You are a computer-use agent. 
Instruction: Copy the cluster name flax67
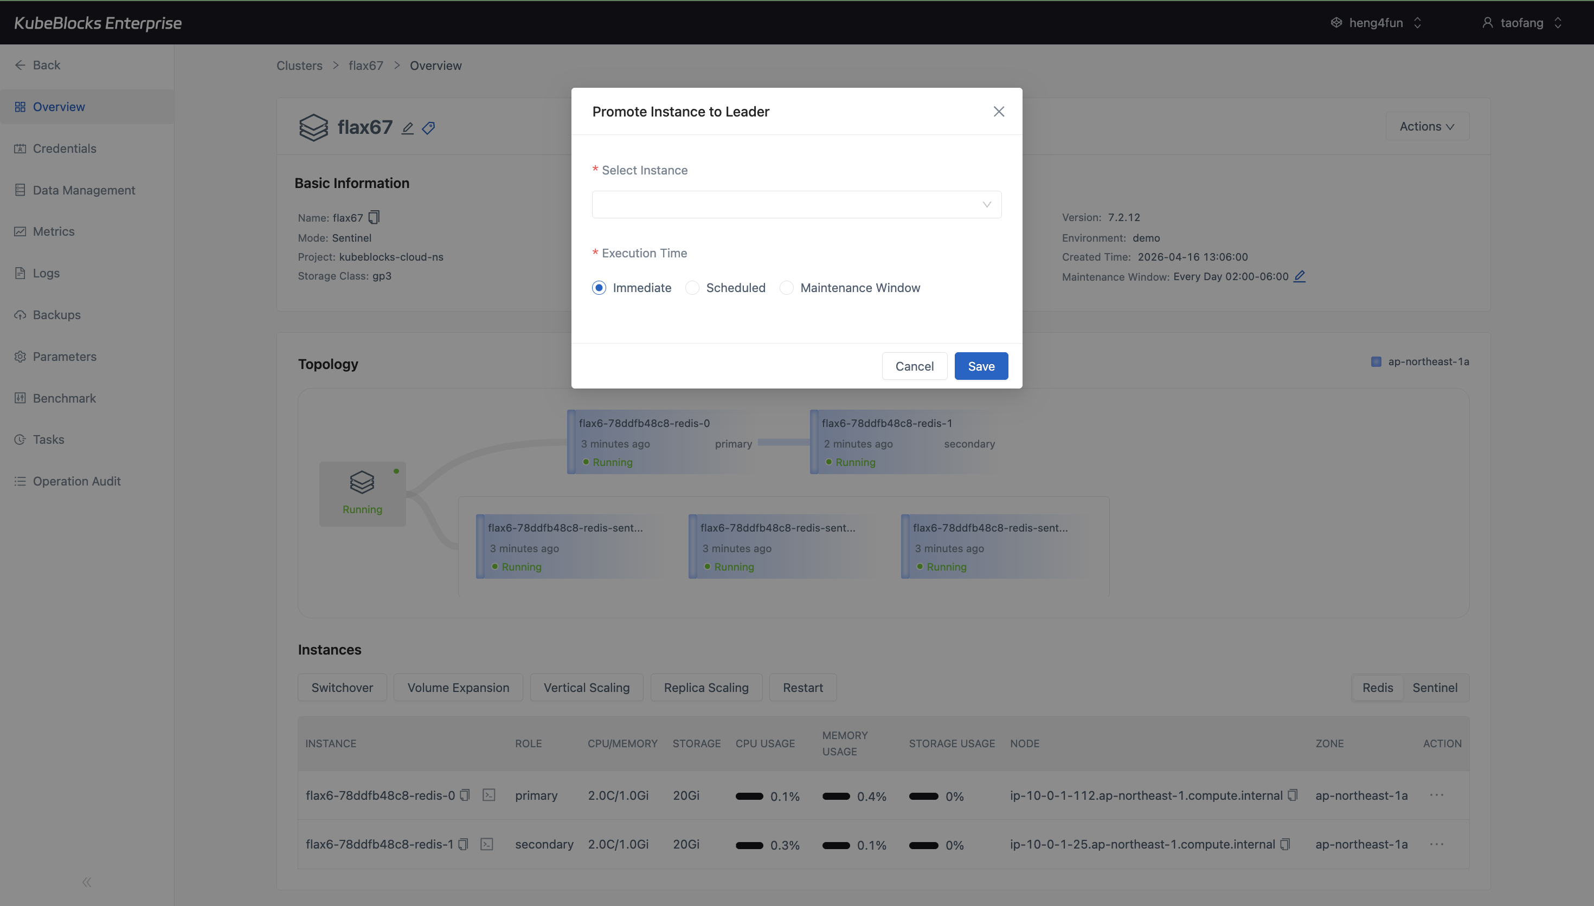click(374, 217)
